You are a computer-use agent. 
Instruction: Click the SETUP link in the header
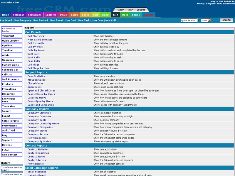120,10
